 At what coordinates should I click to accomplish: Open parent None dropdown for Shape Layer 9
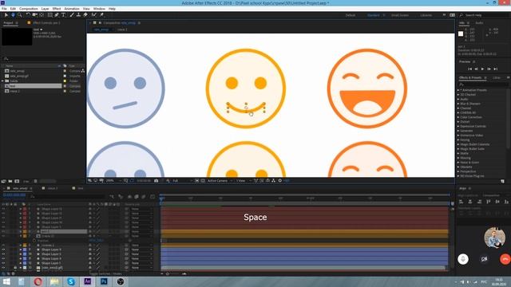tap(142, 250)
